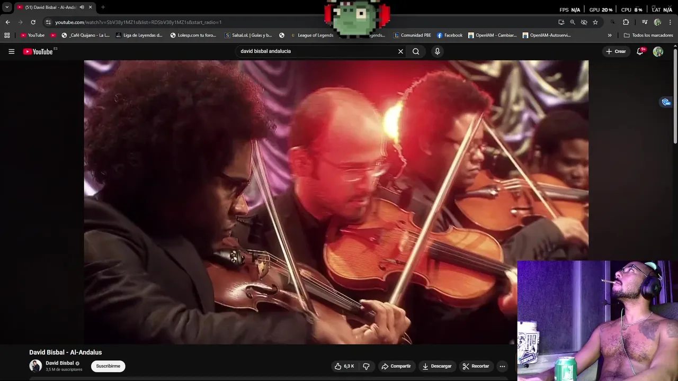Bookmark this page with the star
This screenshot has height=381, width=678.
tap(595, 22)
